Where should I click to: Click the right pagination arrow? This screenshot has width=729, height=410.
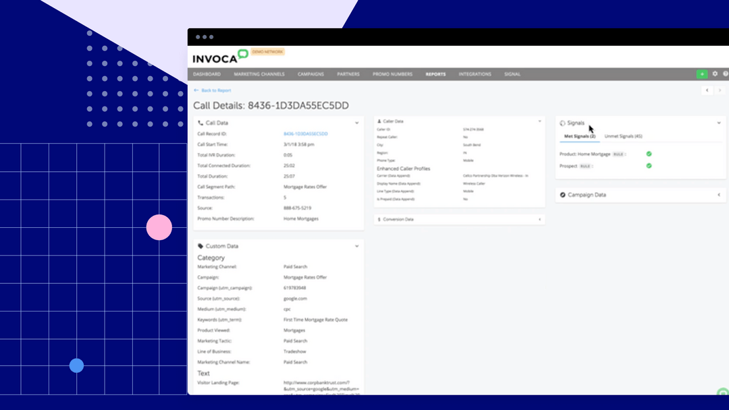[720, 90]
